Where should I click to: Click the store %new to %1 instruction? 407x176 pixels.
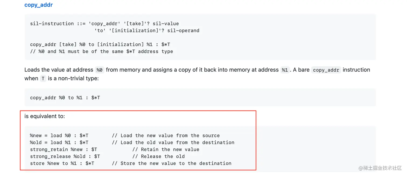62,163
